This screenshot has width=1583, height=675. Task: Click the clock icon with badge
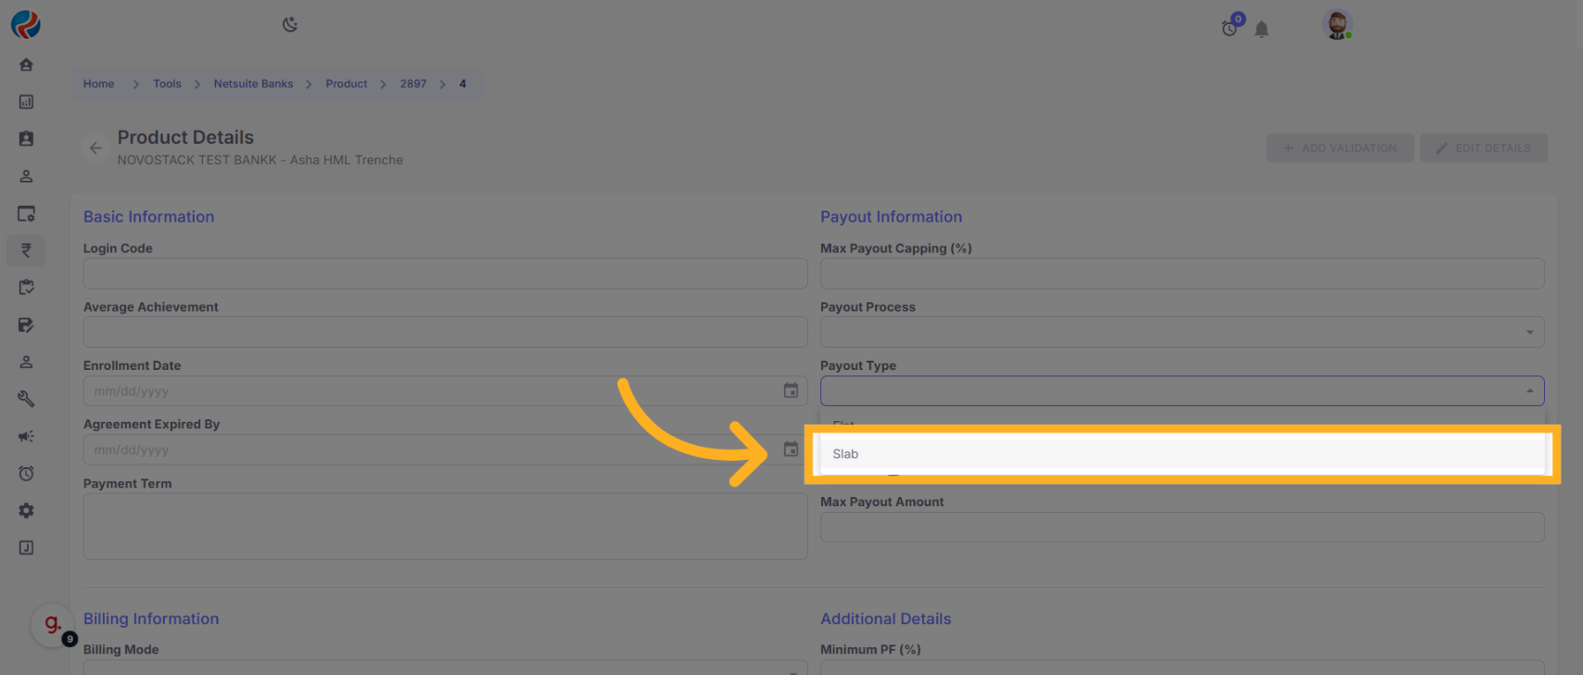tap(1230, 28)
